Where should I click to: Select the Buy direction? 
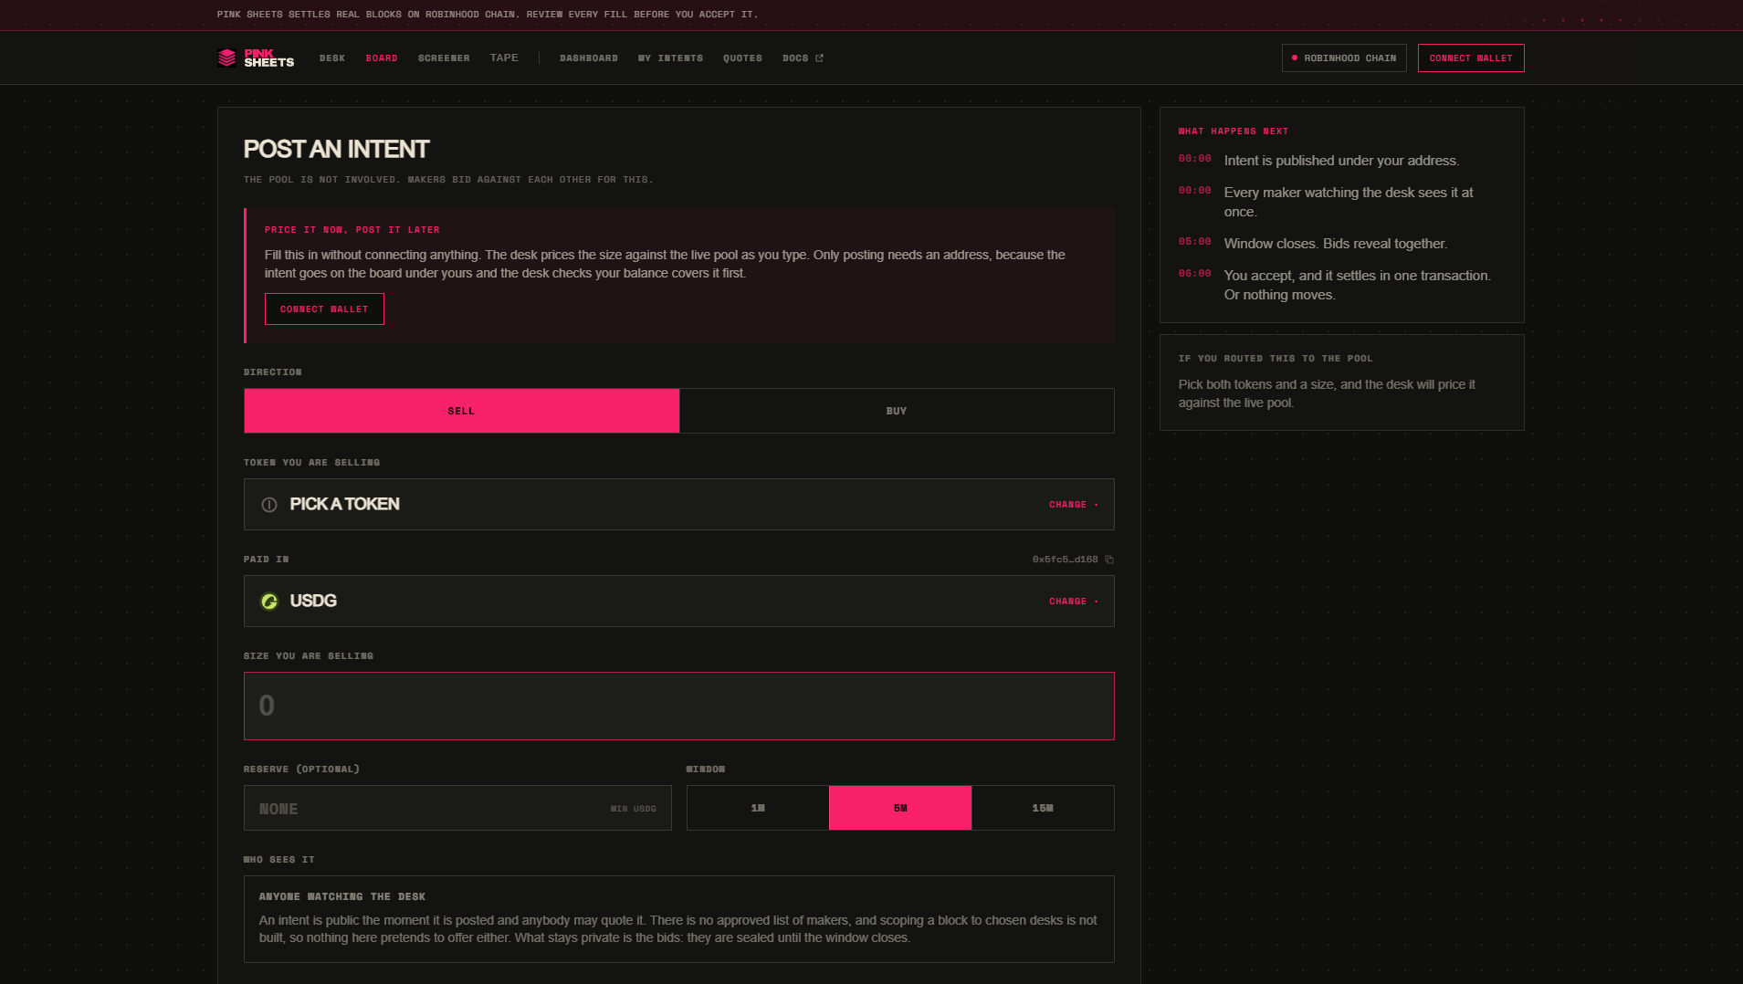click(x=897, y=411)
